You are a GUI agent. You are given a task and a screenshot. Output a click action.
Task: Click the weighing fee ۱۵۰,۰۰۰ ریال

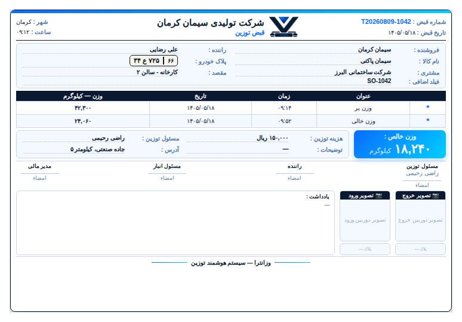pyautogui.click(x=272, y=138)
